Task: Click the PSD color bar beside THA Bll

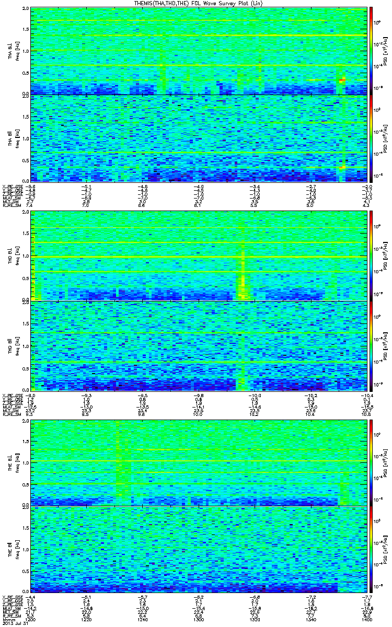Action: pos(371,138)
